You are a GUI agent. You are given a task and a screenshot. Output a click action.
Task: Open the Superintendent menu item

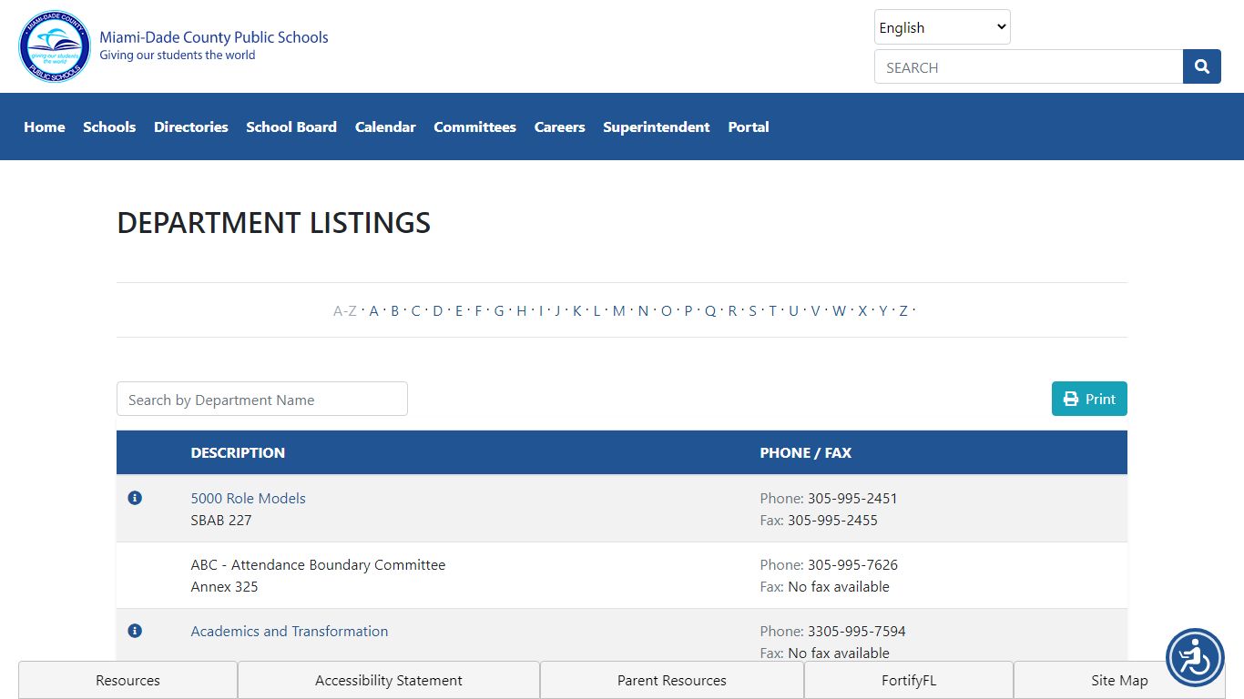(657, 127)
